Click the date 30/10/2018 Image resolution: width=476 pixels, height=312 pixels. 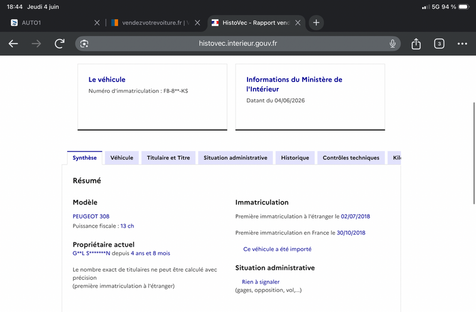[x=351, y=232]
